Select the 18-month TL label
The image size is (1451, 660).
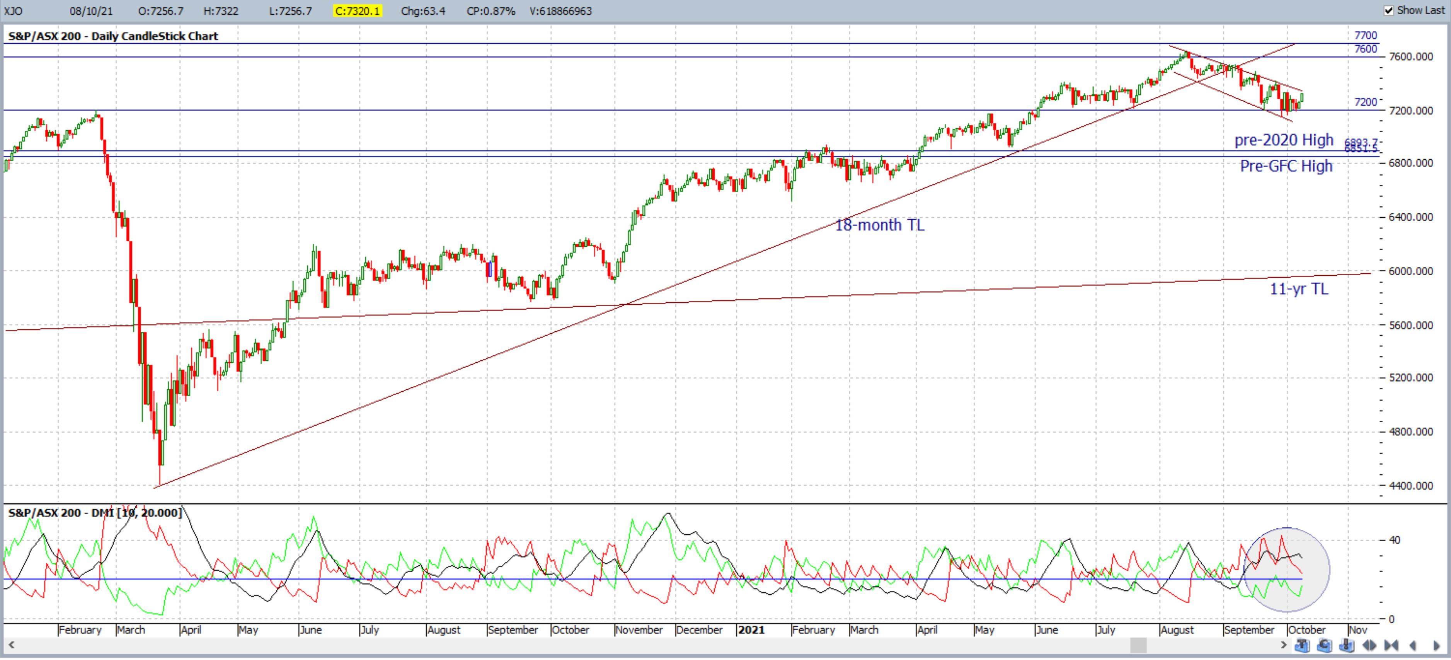(879, 225)
